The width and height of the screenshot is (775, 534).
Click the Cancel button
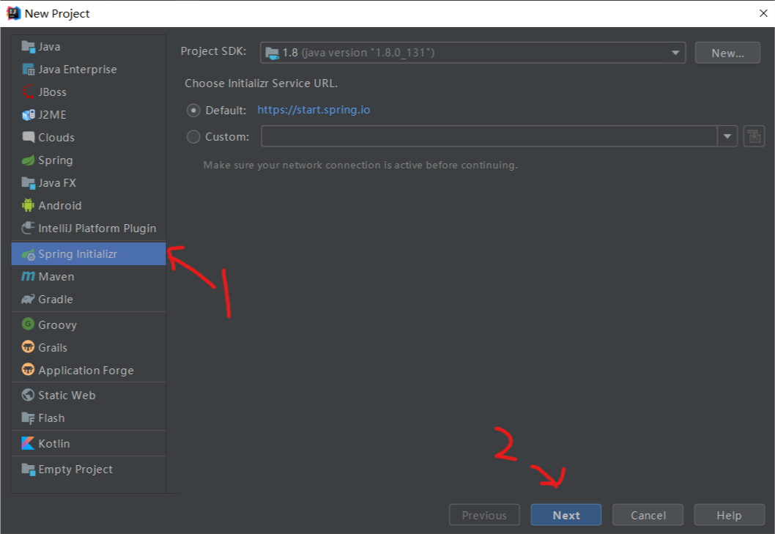[648, 515]
